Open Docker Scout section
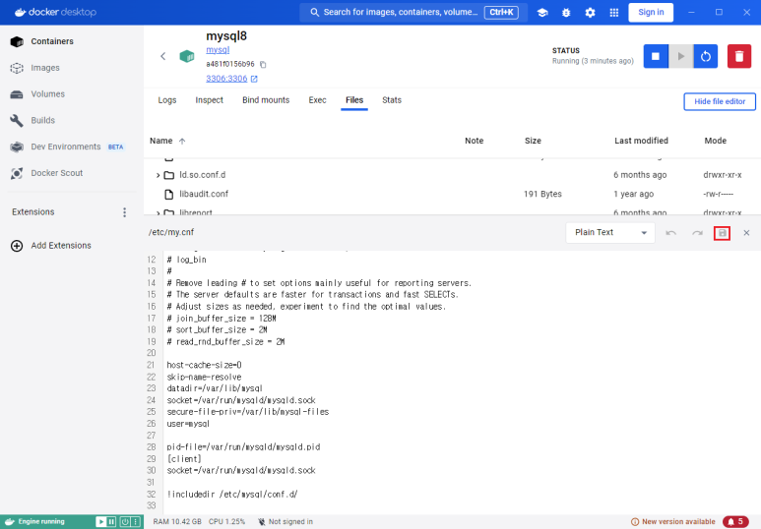 coord(57,173)
